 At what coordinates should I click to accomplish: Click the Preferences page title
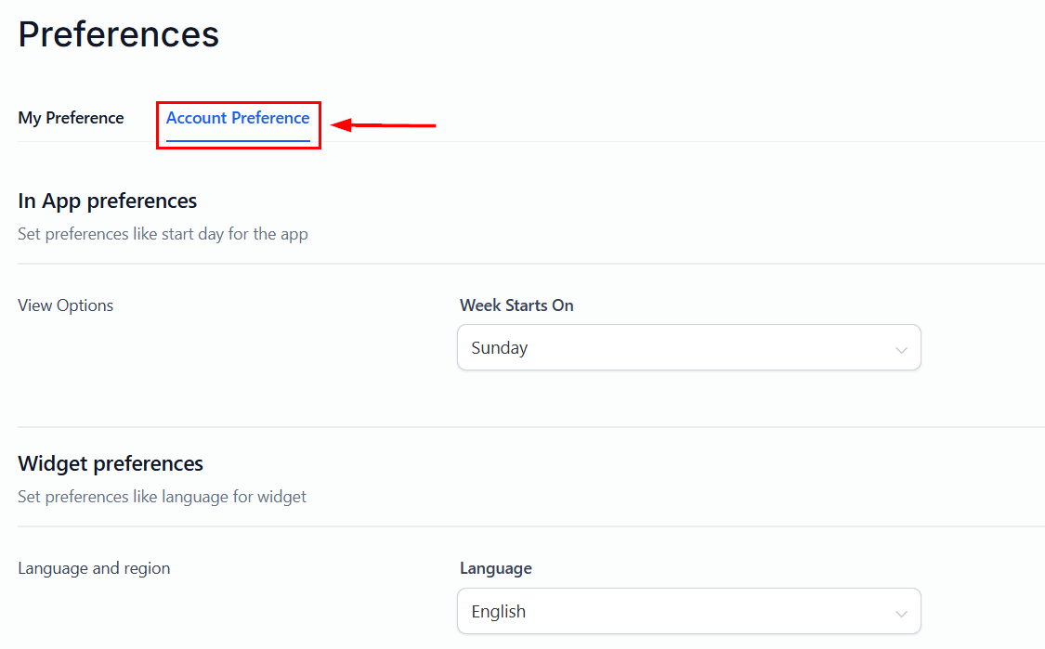[119, 34]
